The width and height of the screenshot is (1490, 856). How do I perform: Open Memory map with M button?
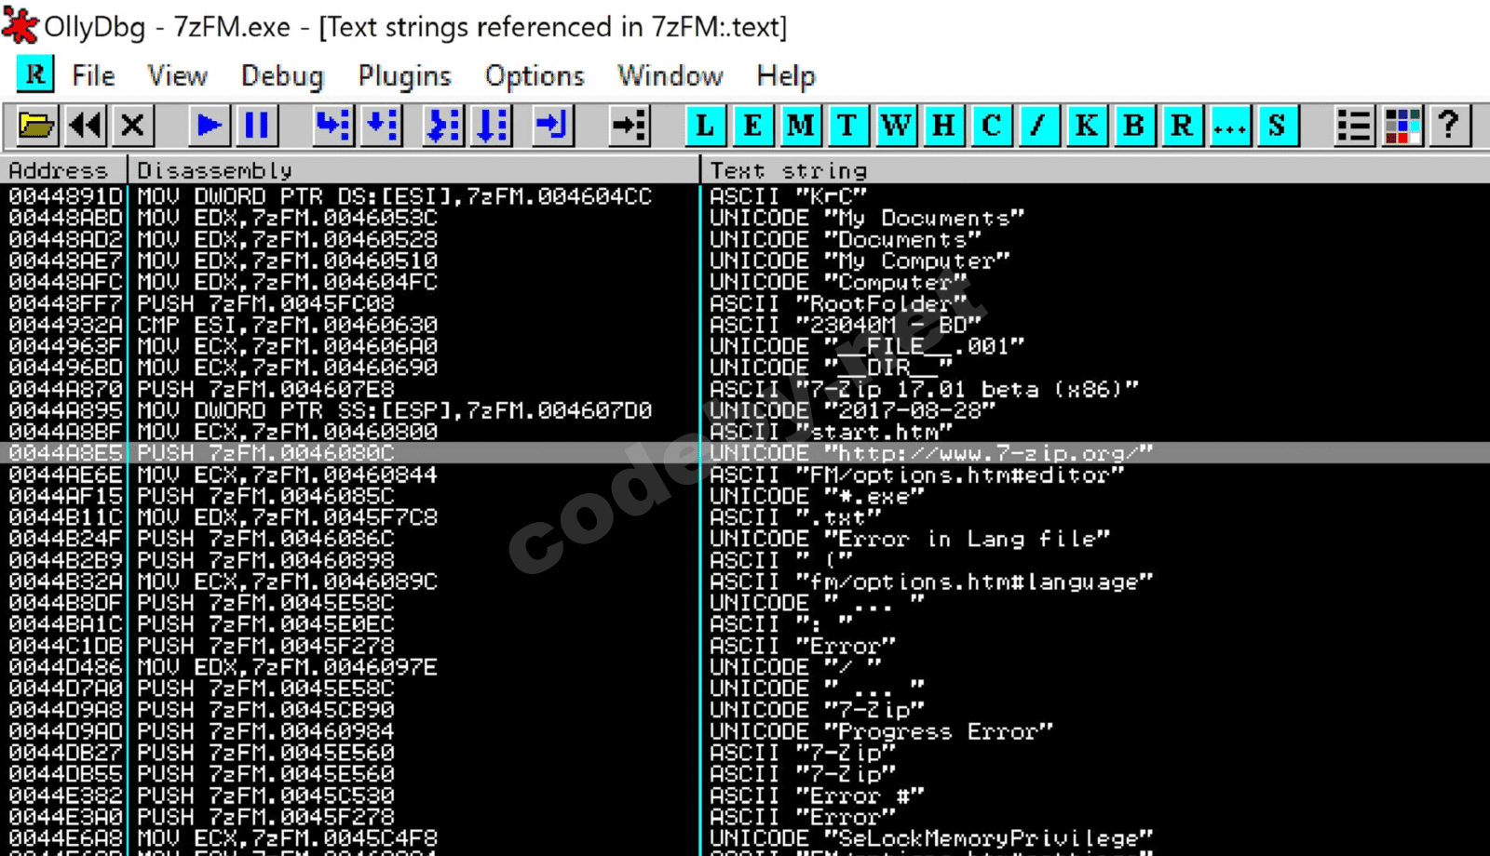pos(800,126)
